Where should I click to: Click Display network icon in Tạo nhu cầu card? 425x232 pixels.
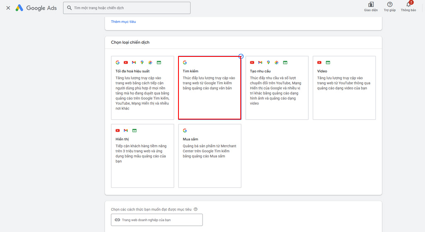click(285, 63)
